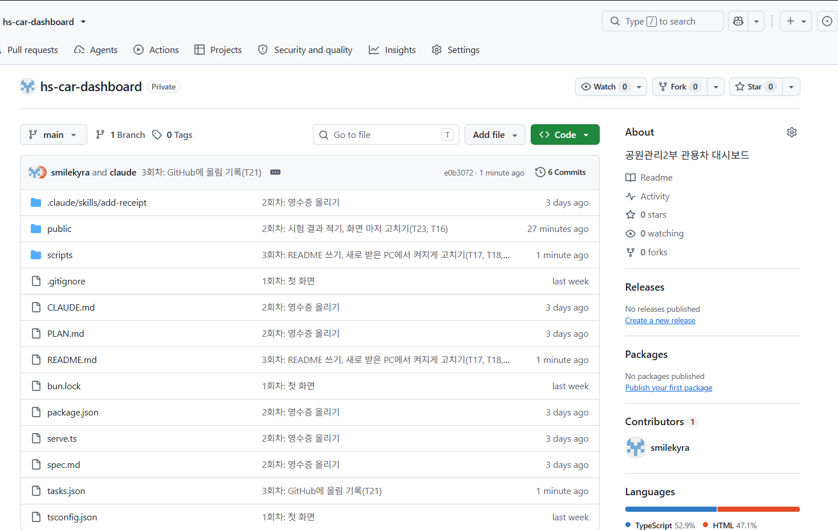838x530 pixels.
Task: Expand the Fork options arrow
Action: point(716,87)
